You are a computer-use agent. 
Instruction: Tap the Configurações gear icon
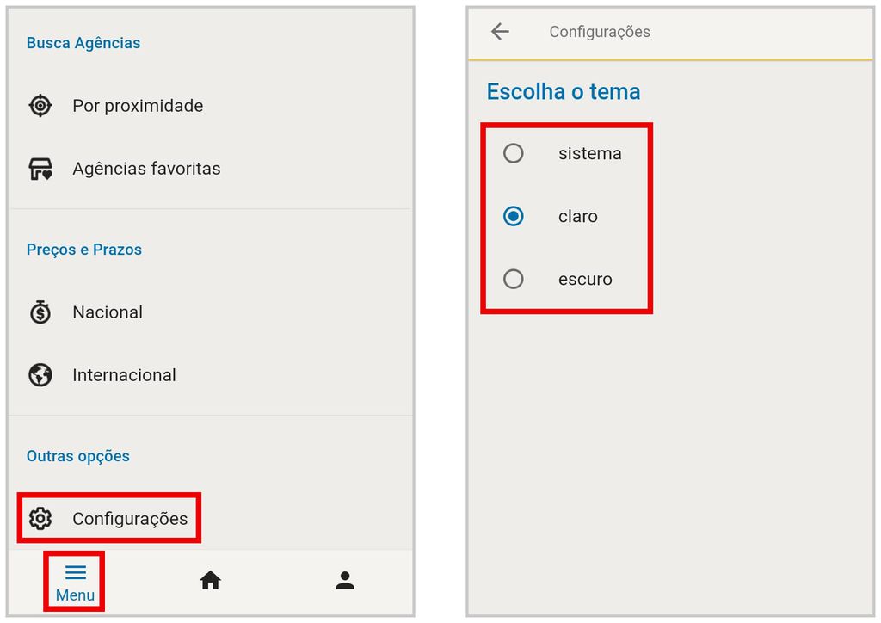[40, 519]
